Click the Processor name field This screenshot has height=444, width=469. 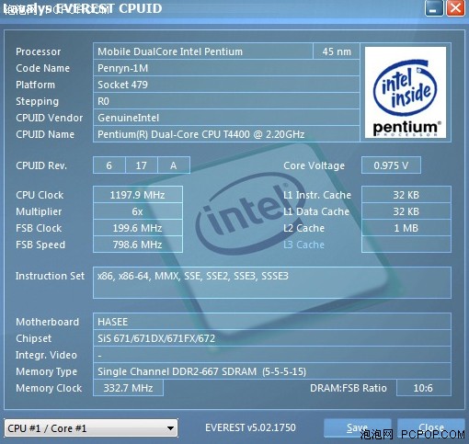pyautogui.click(x=203, y=51)
